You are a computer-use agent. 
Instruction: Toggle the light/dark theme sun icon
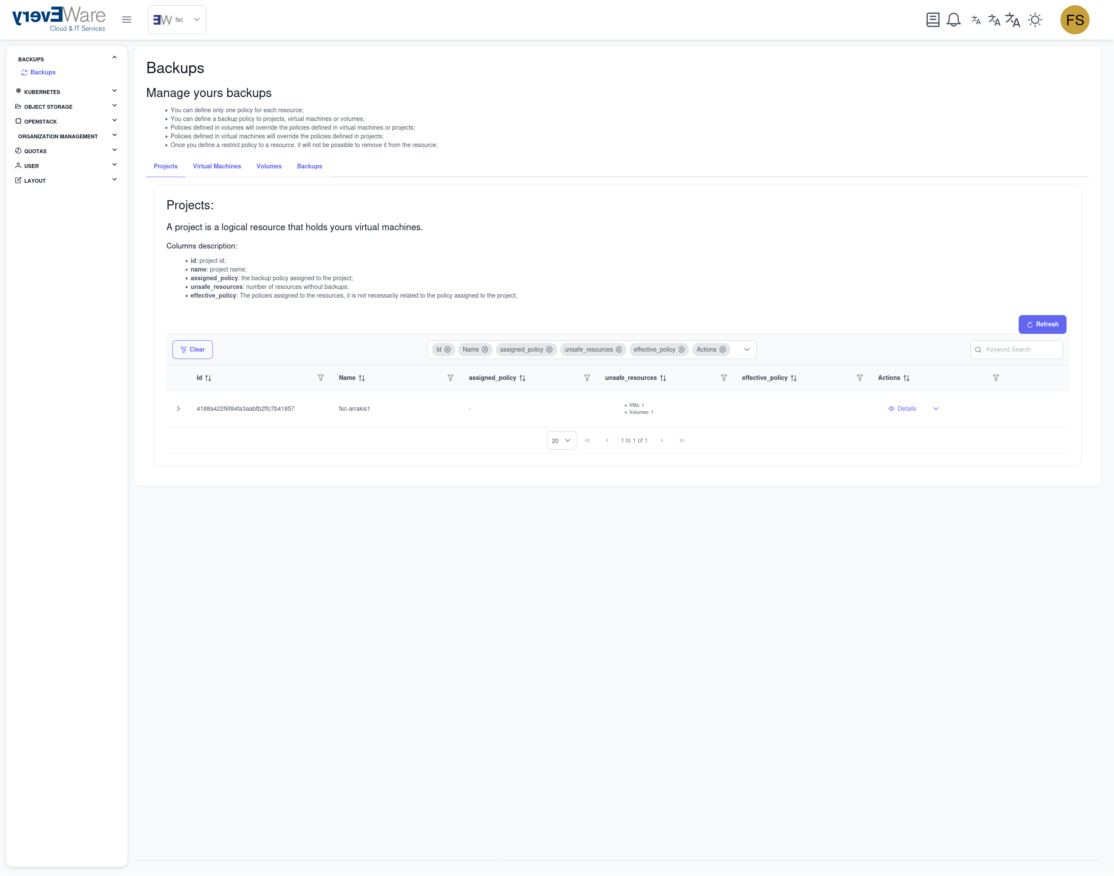tap(1035, 20)
